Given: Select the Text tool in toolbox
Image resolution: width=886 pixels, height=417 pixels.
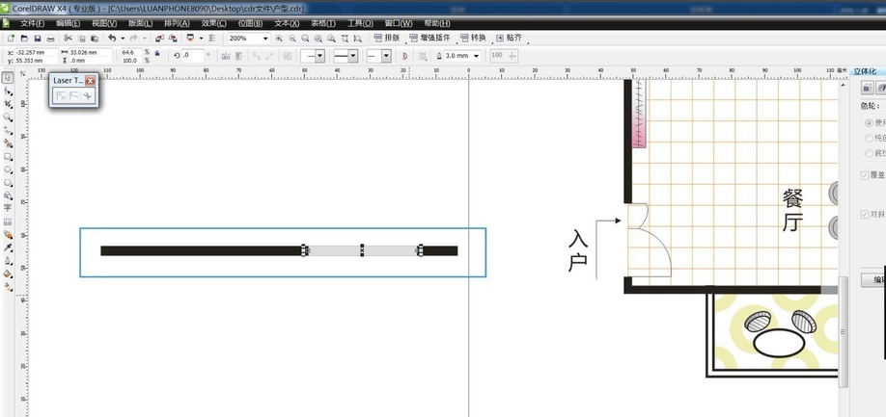Looking at the screenshot, I should pyautogui.click(x=8, y=207).
